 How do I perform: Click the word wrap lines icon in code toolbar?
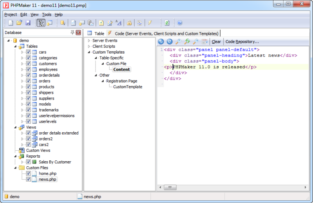click(x=204, y=41)
